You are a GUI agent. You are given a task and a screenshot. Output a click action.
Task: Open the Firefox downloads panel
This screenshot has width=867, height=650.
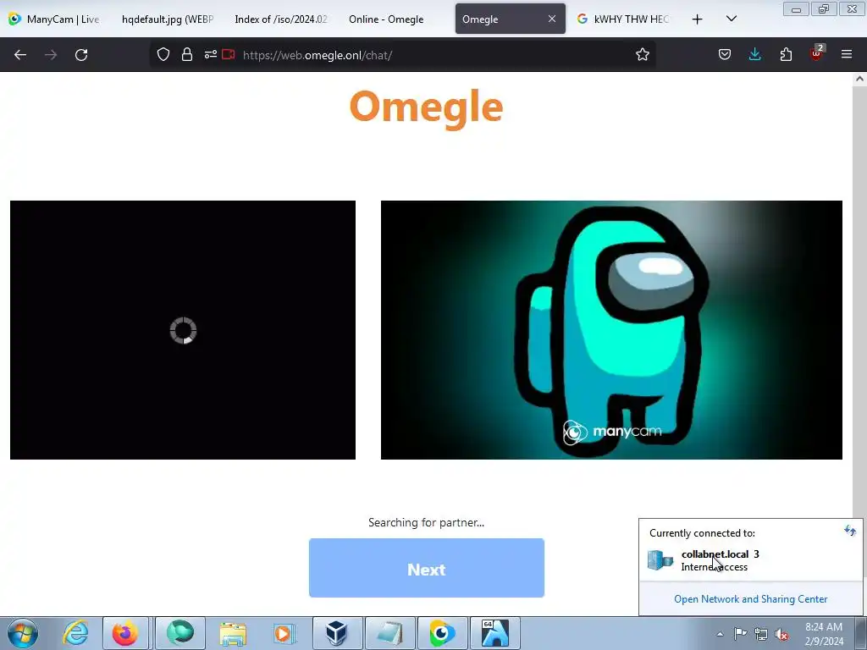click(x=754, y=55)
